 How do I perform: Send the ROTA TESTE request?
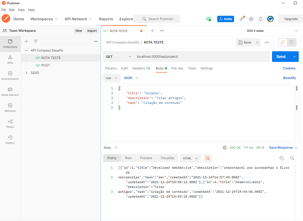point(281,57)
